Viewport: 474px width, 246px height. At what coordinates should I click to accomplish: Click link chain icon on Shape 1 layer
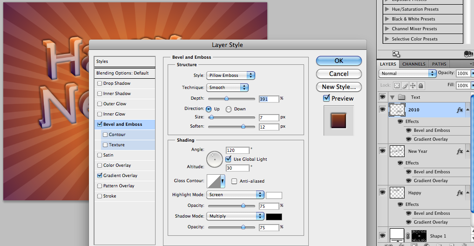408,236
